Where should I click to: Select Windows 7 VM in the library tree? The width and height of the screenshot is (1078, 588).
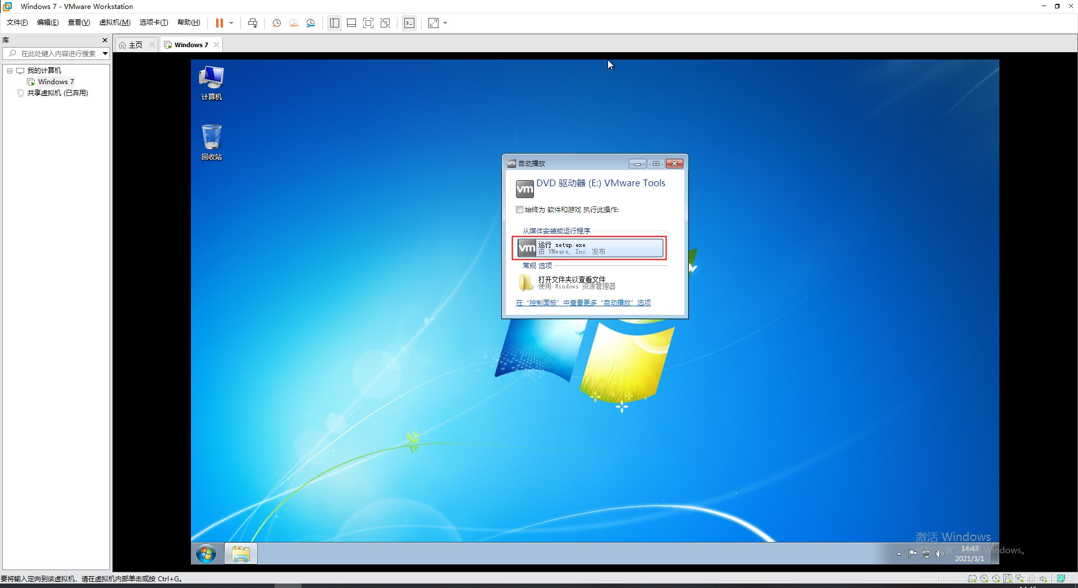coord(56,82)
